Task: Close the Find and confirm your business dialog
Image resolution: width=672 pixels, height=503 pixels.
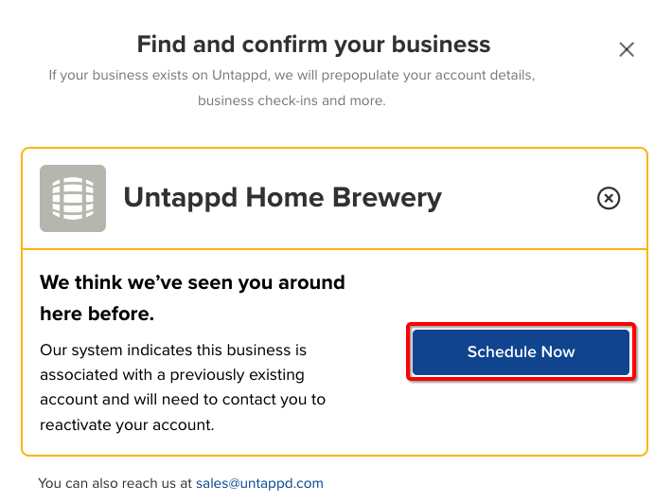Action: click(x=627, y=49)
